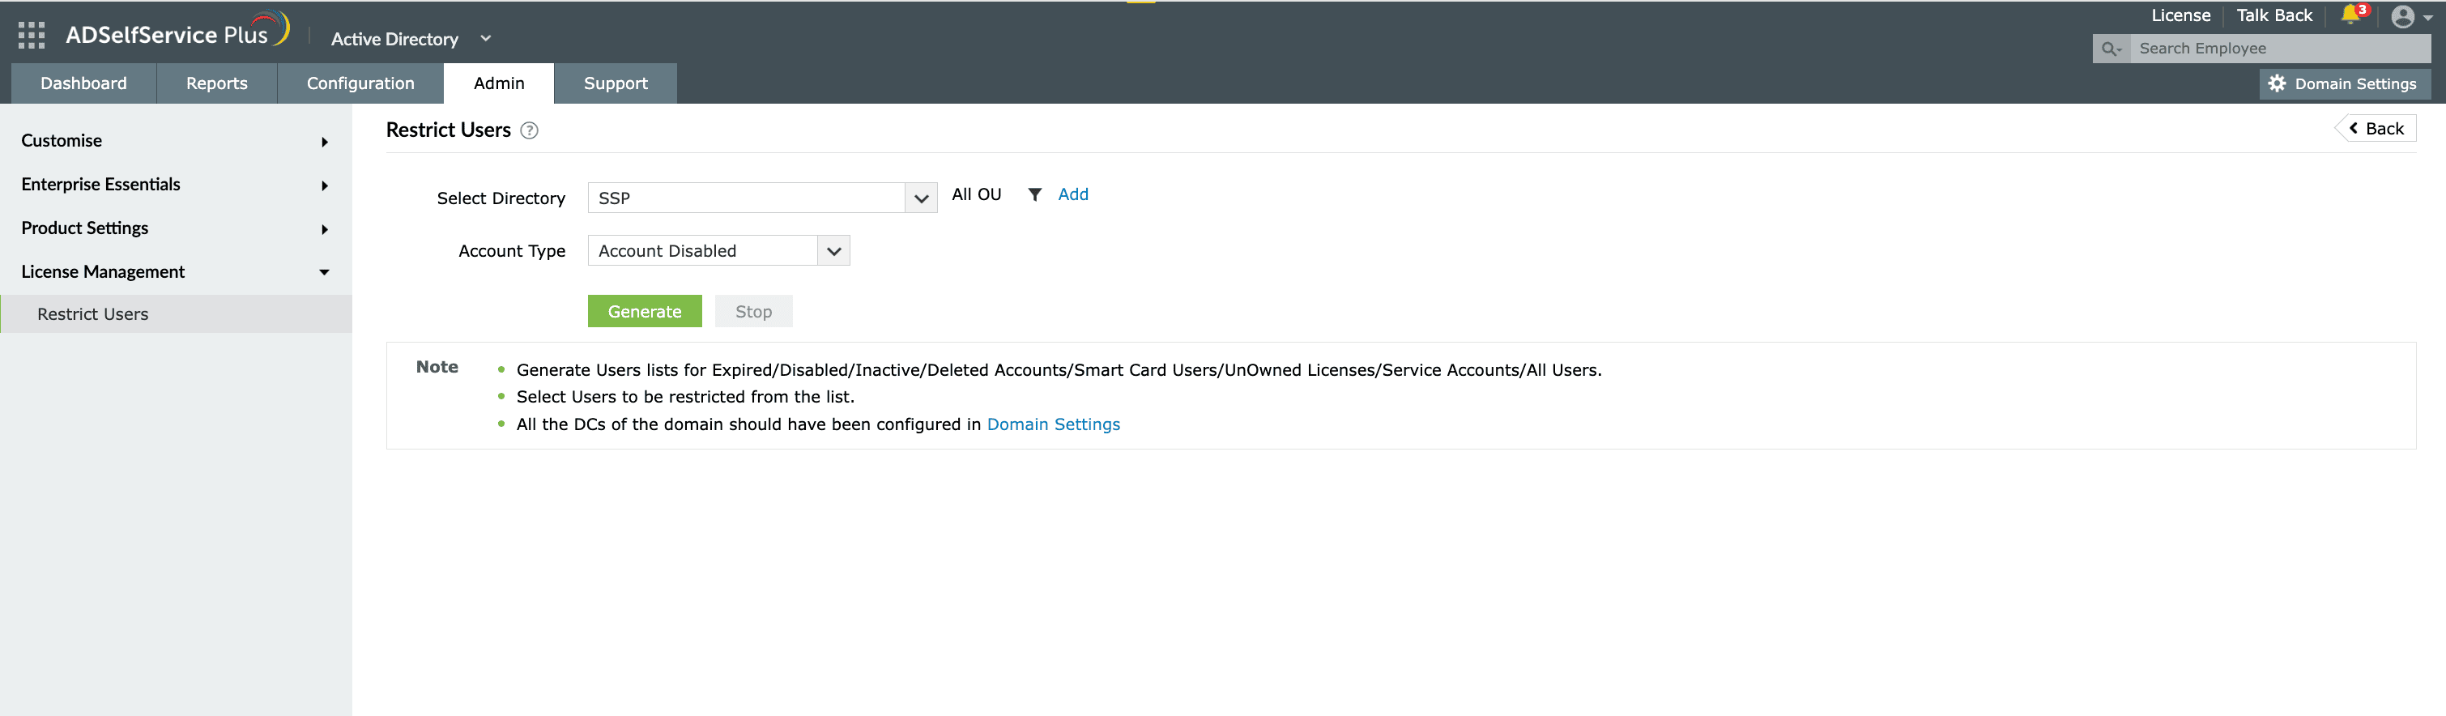Expand the Enterprise Essentials sidebar section
The image size is (2446, 716).
[x=176, y=184]
